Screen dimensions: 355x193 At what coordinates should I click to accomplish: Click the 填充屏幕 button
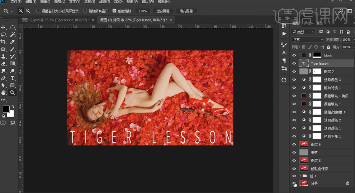coord(186,11)
